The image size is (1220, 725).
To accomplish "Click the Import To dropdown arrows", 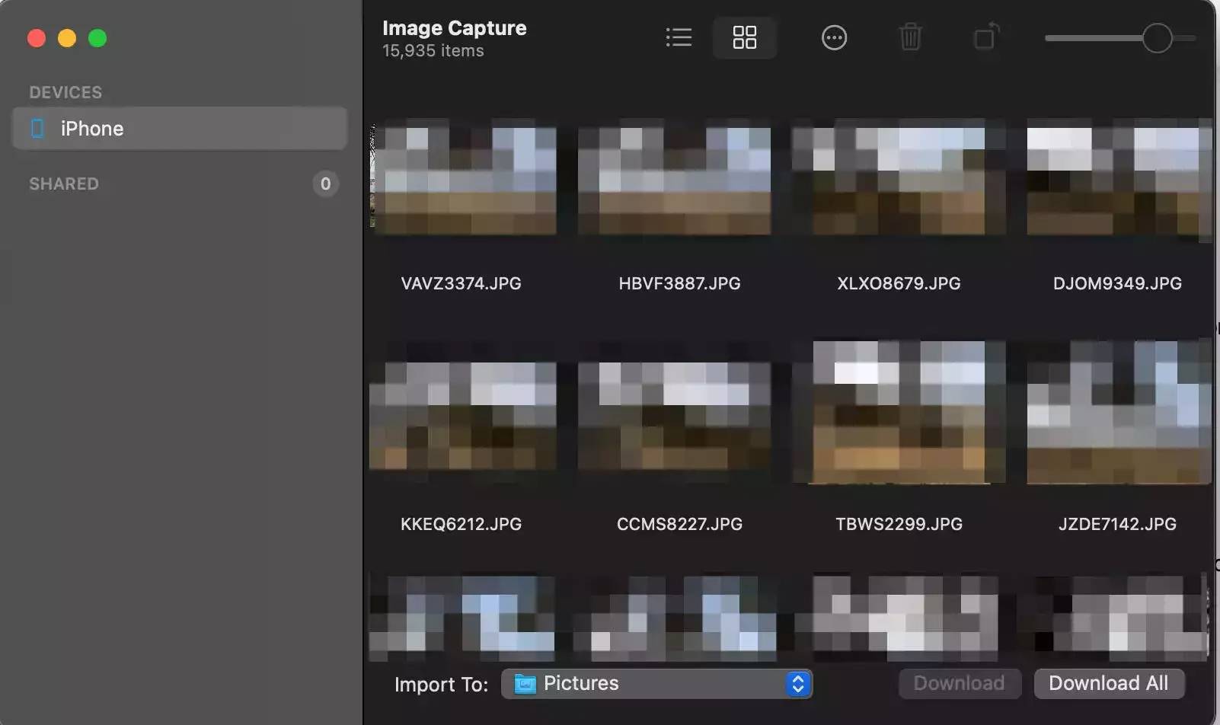I will 797,684.
